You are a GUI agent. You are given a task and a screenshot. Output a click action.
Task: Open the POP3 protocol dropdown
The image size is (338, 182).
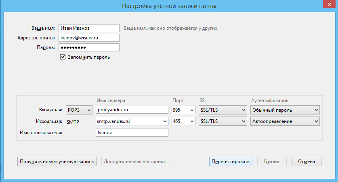(79, 110)
